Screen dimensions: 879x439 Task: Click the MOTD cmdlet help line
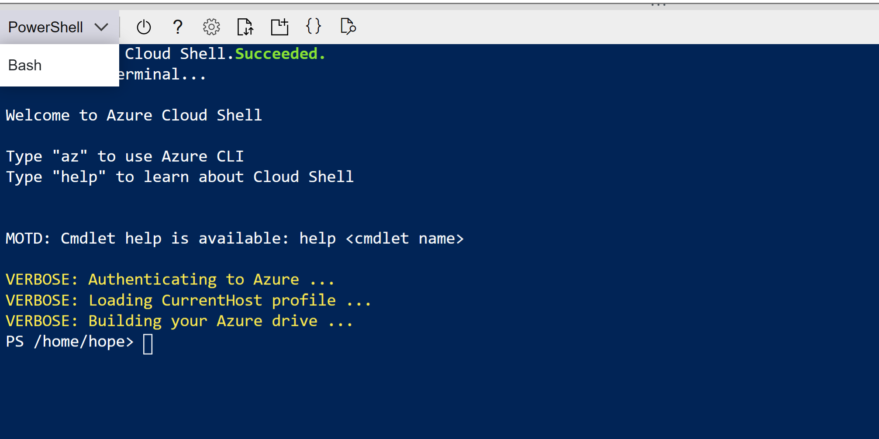(x=234, y=239)
